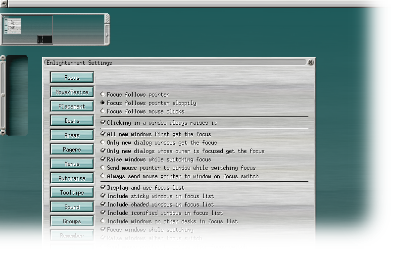The width and height of the screenshot is (396, 260).
Task: Switch to Move/Resize settings
Action: (72, 92)
